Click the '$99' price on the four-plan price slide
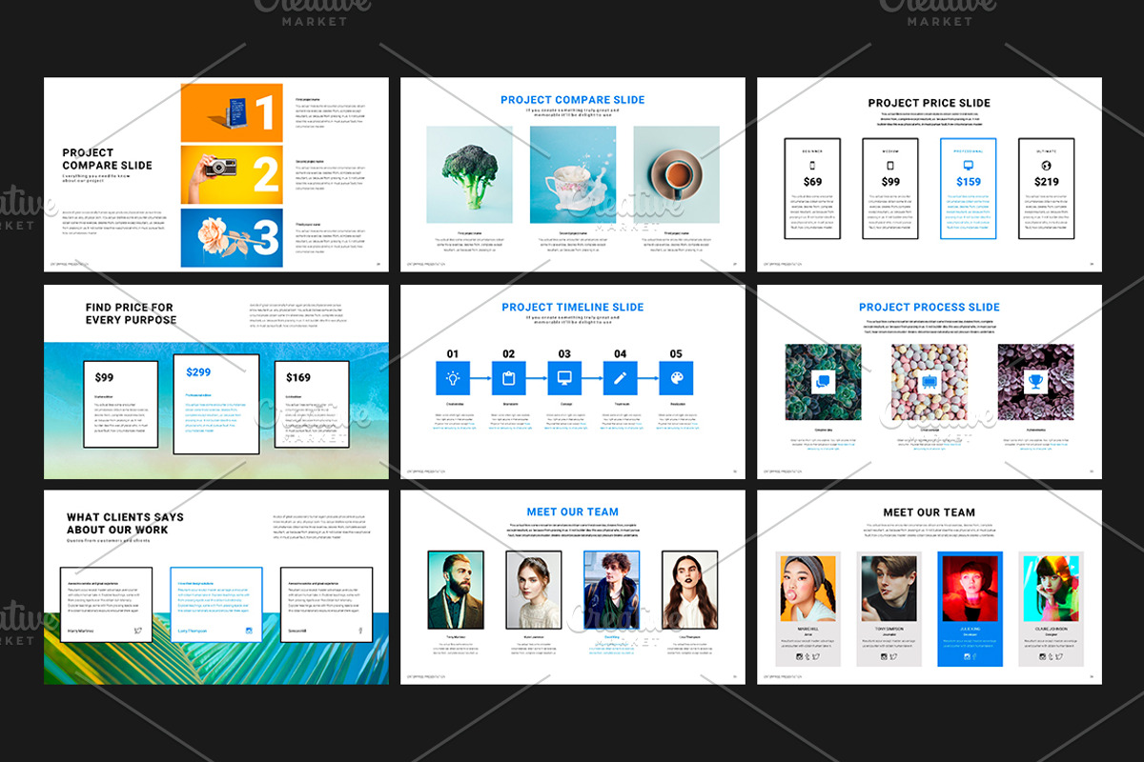 pyautogui.click(x=890, y=182)
